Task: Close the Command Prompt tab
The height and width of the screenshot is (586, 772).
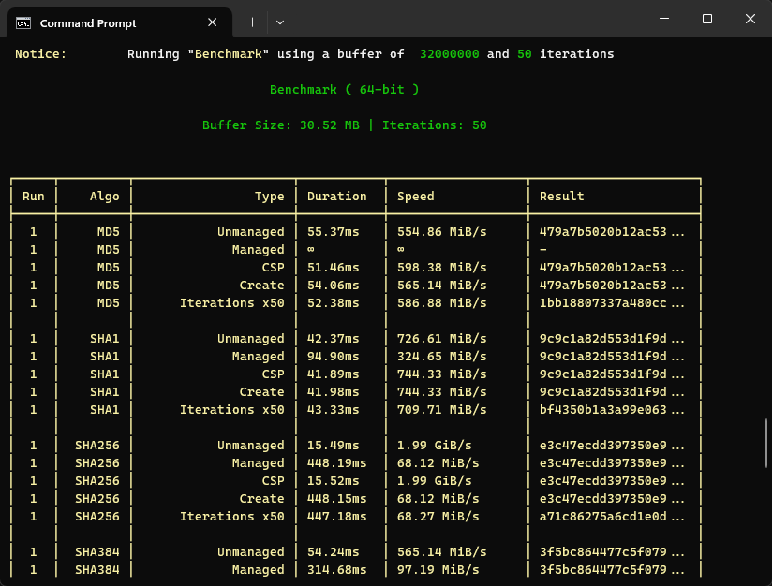Action: pos(212,22)
